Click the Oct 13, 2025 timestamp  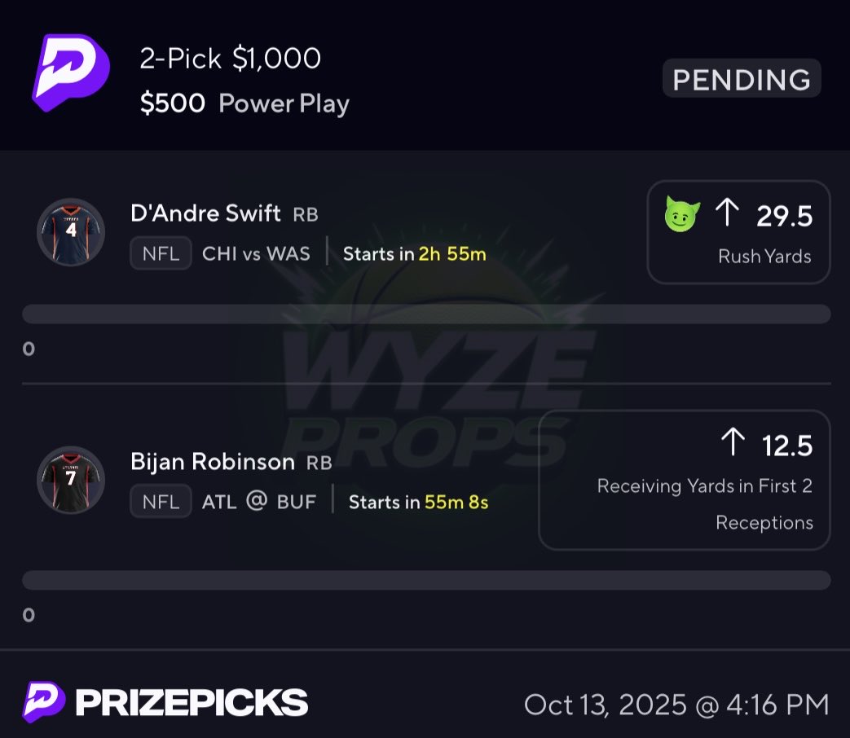(x=676, y=705)
